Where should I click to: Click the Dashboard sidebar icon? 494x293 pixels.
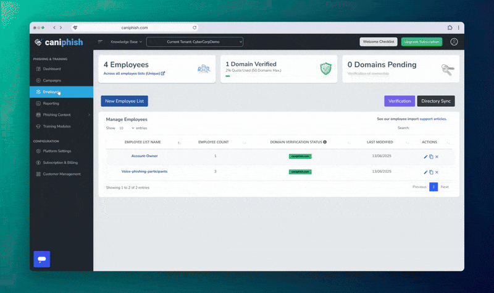pos(38,69)
